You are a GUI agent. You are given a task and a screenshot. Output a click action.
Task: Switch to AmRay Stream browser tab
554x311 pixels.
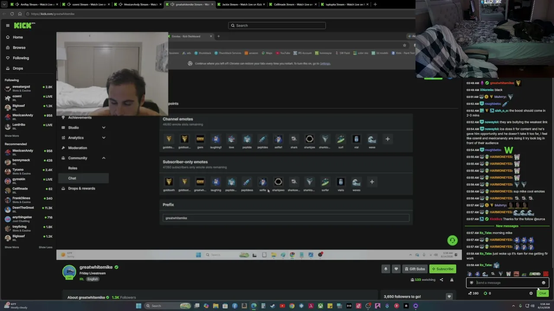click(37, 4)
